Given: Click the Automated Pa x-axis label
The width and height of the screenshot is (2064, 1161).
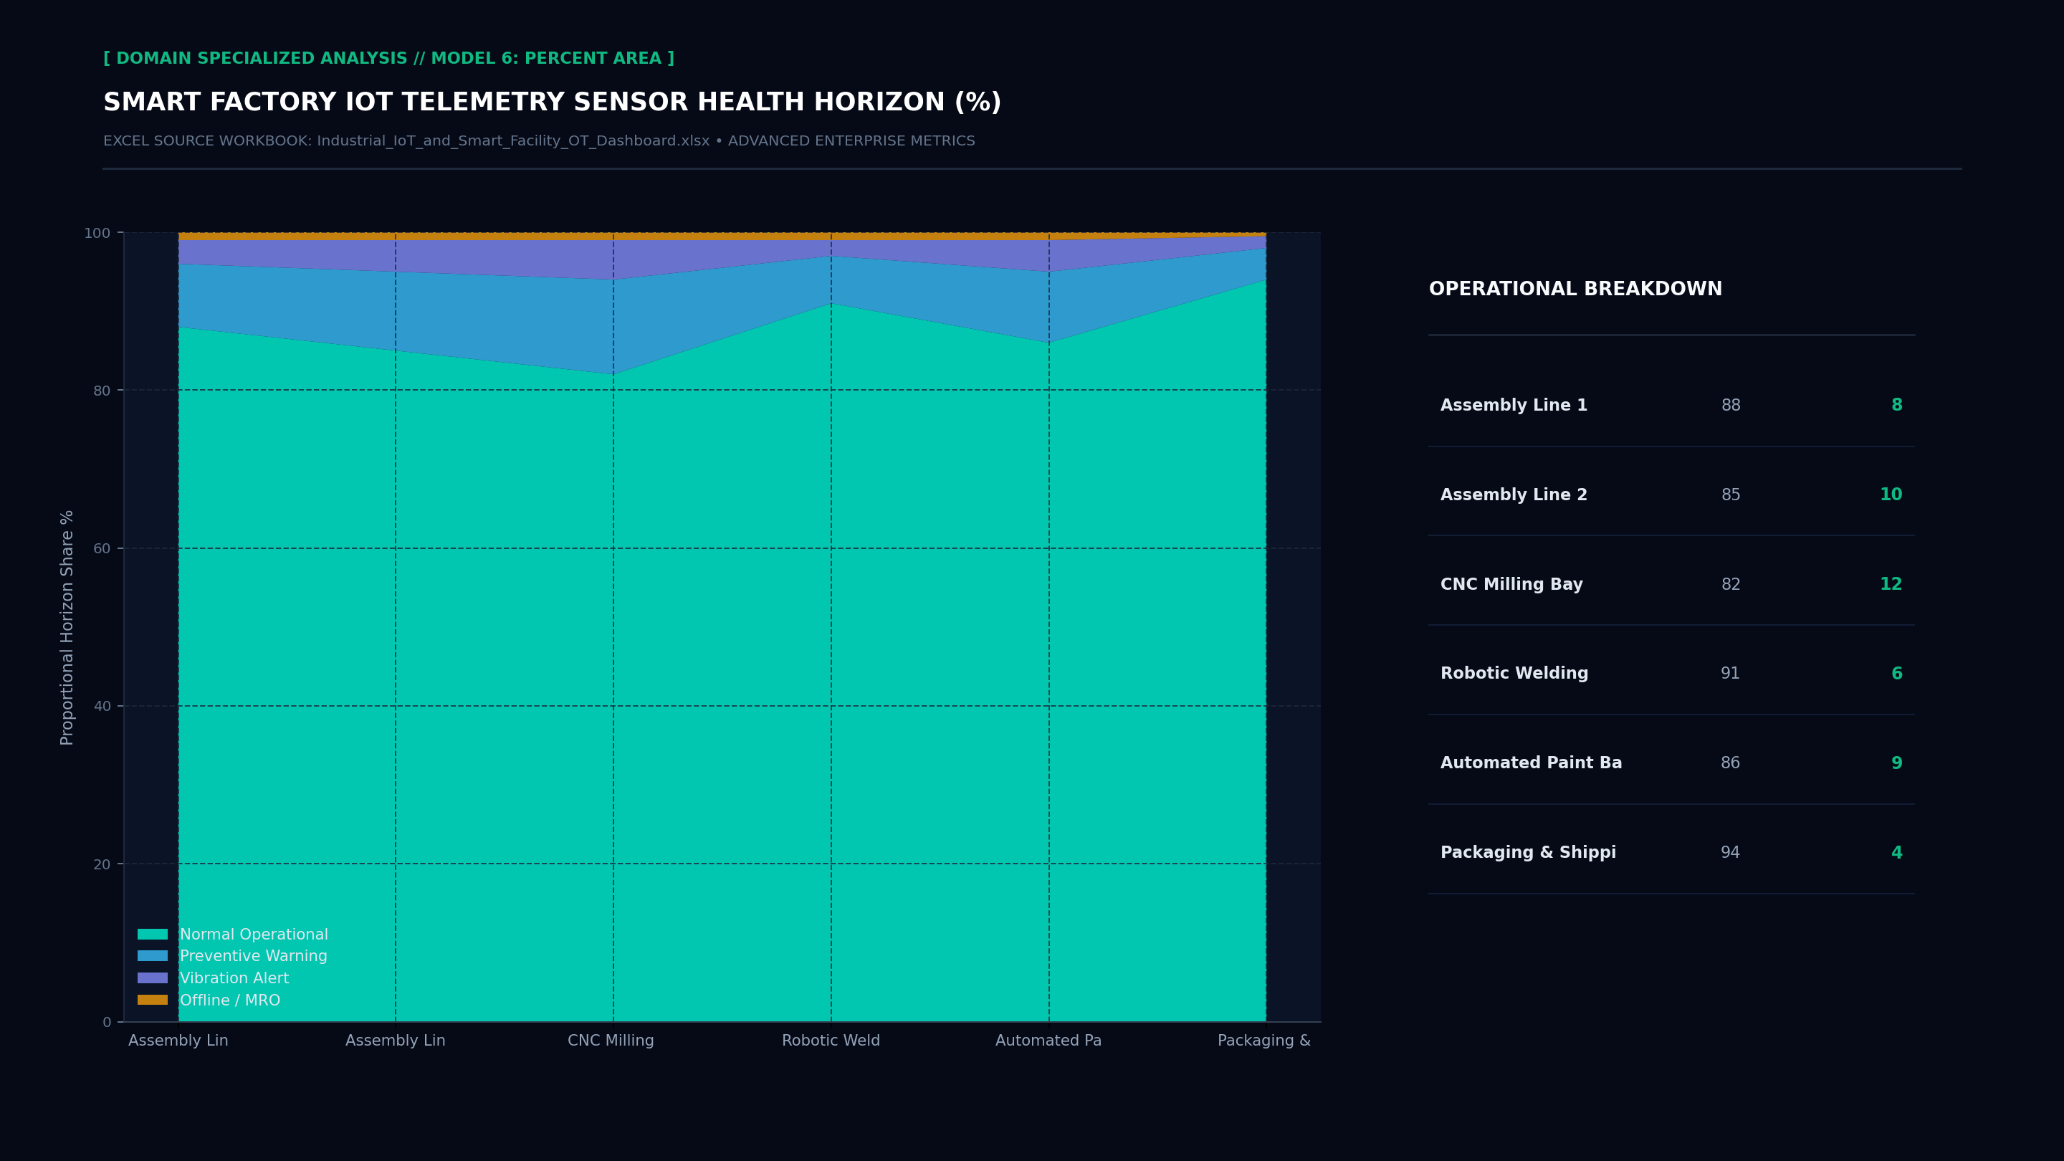Looking at the screenshot, I should pos(1048,1041).
